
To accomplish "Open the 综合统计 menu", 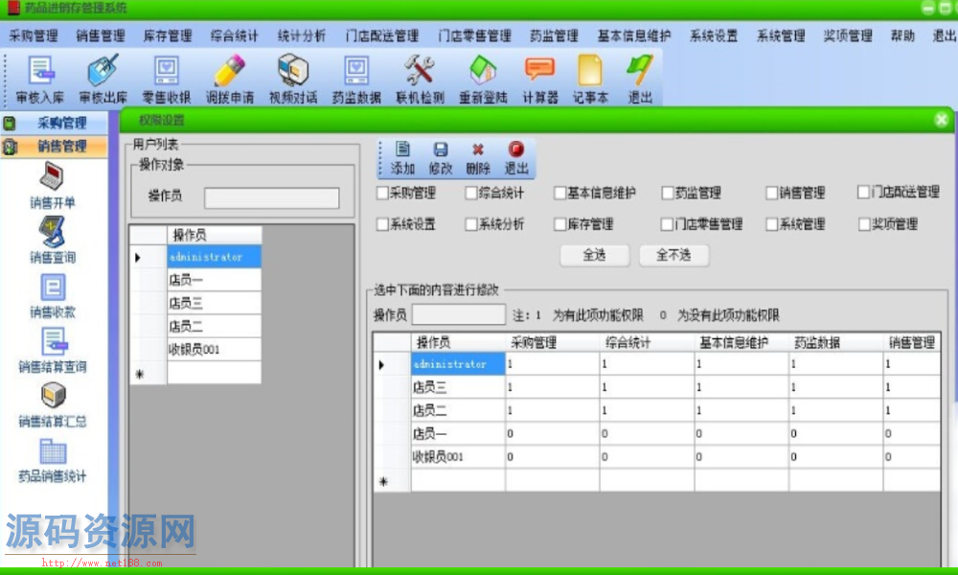I will [x=234, y=36].
